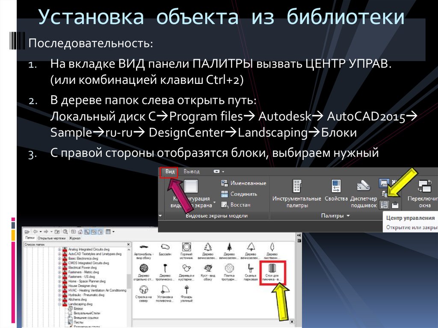Open ribbon minimize options dropdown arrow
The image size is (438, 328).
pos(223,171)
